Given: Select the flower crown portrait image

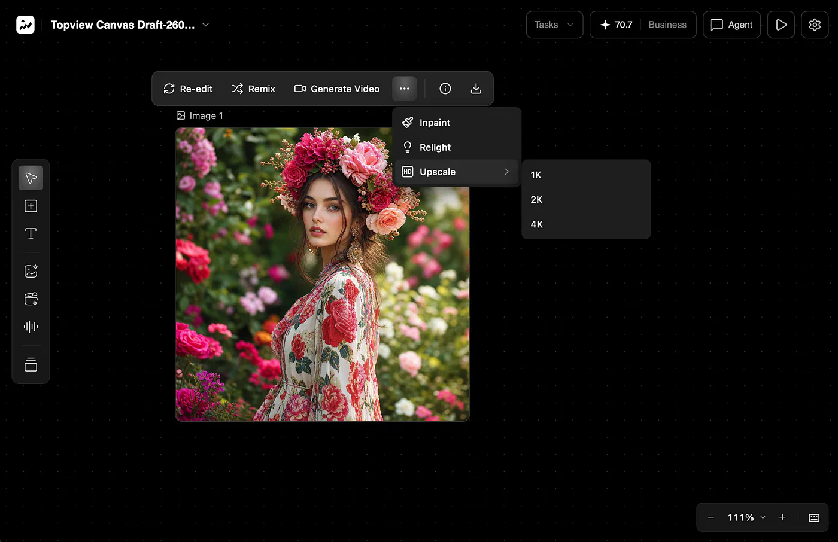Looking at the screenshot, I should click(x=322, y=275).
